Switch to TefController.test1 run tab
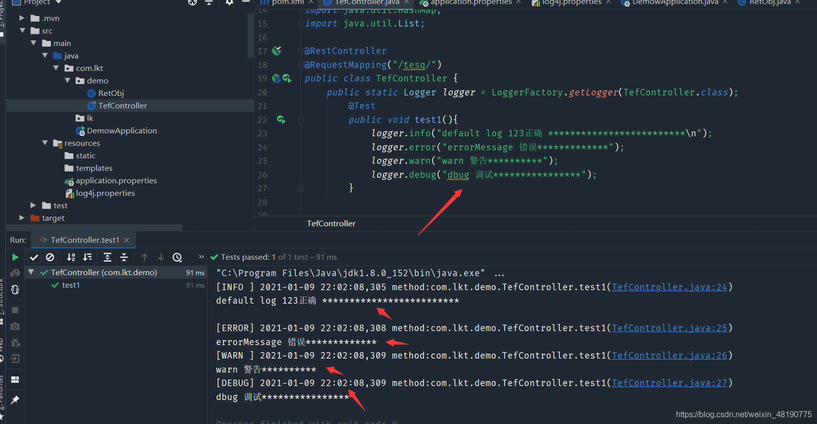This screenshot has width=817, height=424. pyautogui.click(x=84, y=240)
